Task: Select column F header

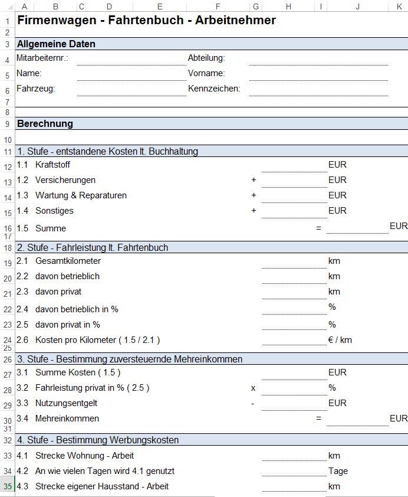Action: 218,6
